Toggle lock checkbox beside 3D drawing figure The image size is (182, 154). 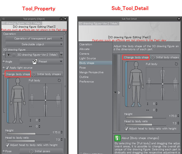(x=14, y=55)
